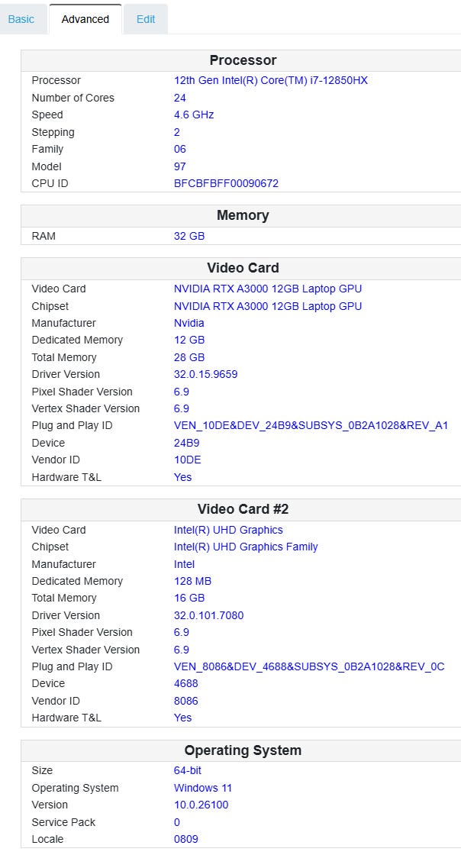Select driver version 32.0.101.7080
Screen dimensions: 461x855
(x=208, y=615)
